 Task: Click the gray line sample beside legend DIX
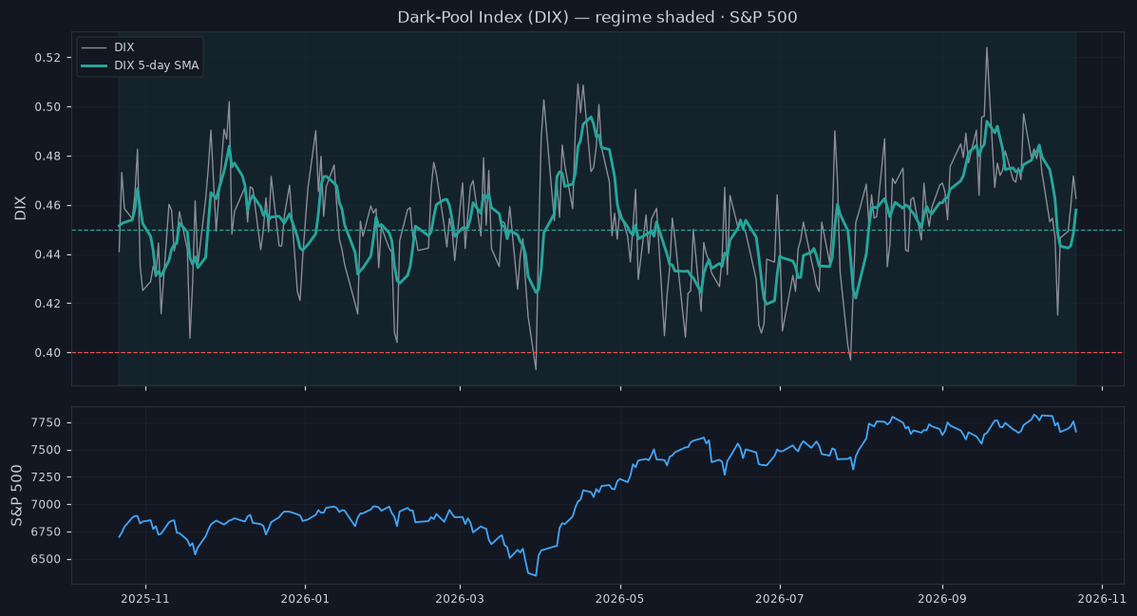pyautogui.click(x=93, y=47)
